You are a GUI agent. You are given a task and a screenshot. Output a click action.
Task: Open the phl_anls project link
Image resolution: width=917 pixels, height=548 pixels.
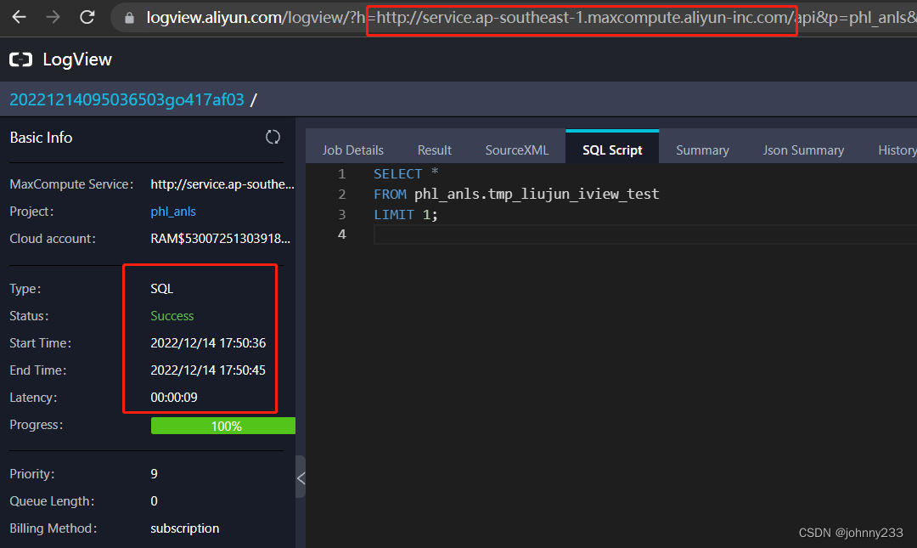[172, 211]
